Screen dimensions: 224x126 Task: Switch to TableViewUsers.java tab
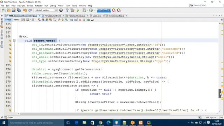click(x=77, y=16)
